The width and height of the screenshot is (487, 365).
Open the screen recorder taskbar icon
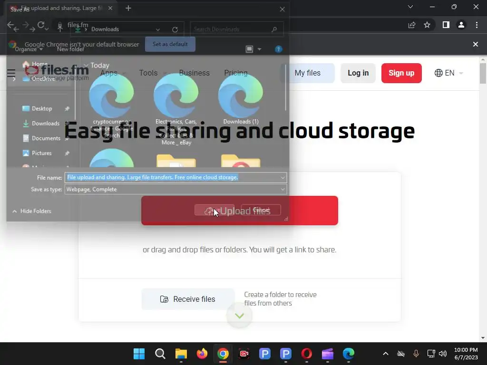point(244,354)
